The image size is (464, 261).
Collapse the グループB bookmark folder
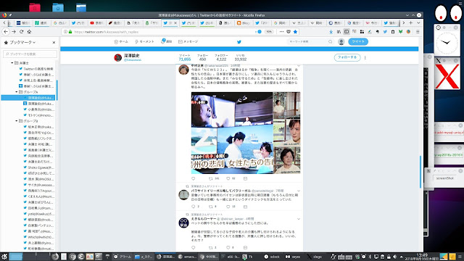coord(17,121)
